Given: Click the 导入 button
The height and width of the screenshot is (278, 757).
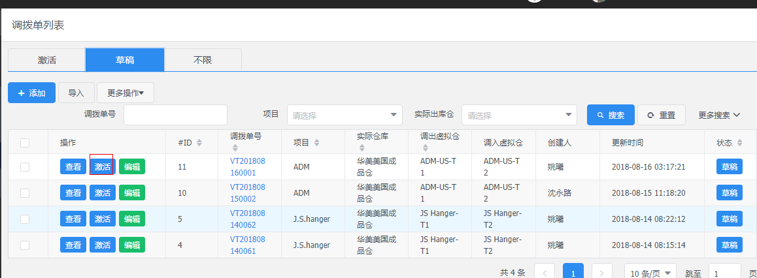Looking at the screenshot, I should [76, 93].
